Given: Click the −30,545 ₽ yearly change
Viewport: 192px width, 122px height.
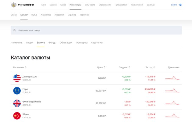Looking at the screenshot, I should pos(150,102).
